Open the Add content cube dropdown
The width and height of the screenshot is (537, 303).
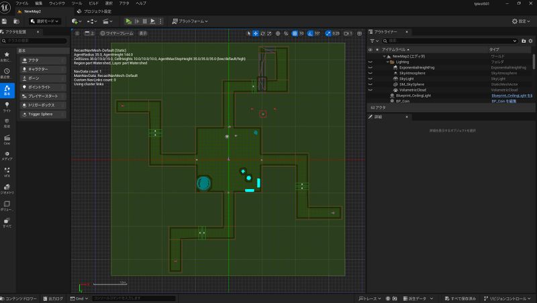click(77, 21)
